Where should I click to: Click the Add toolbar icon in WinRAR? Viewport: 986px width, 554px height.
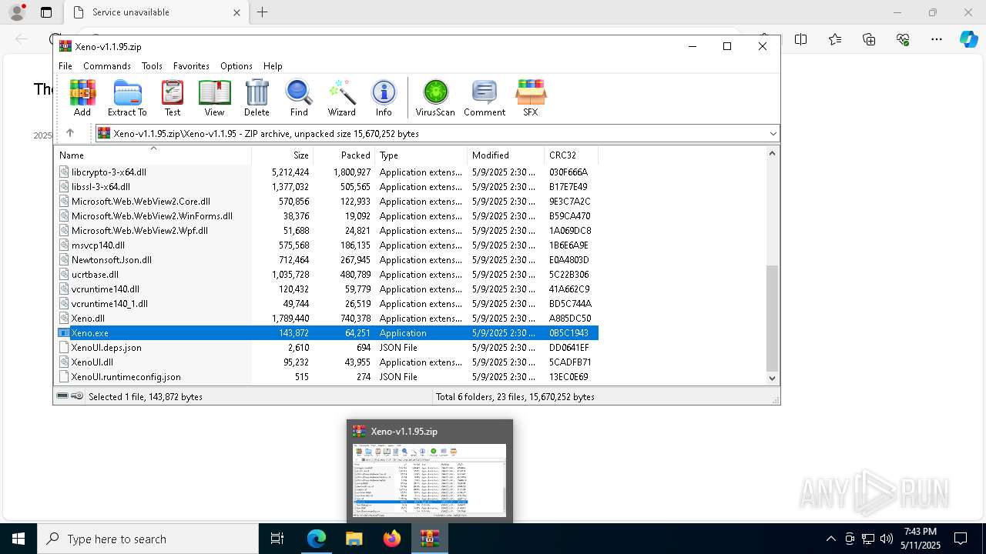[x=82, y=98]
